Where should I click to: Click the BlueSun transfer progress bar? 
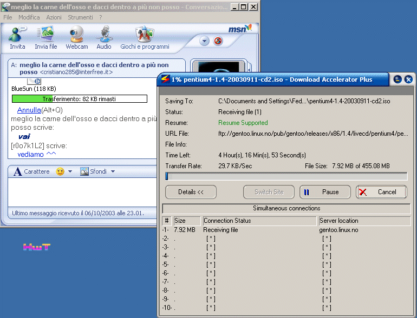80,99
